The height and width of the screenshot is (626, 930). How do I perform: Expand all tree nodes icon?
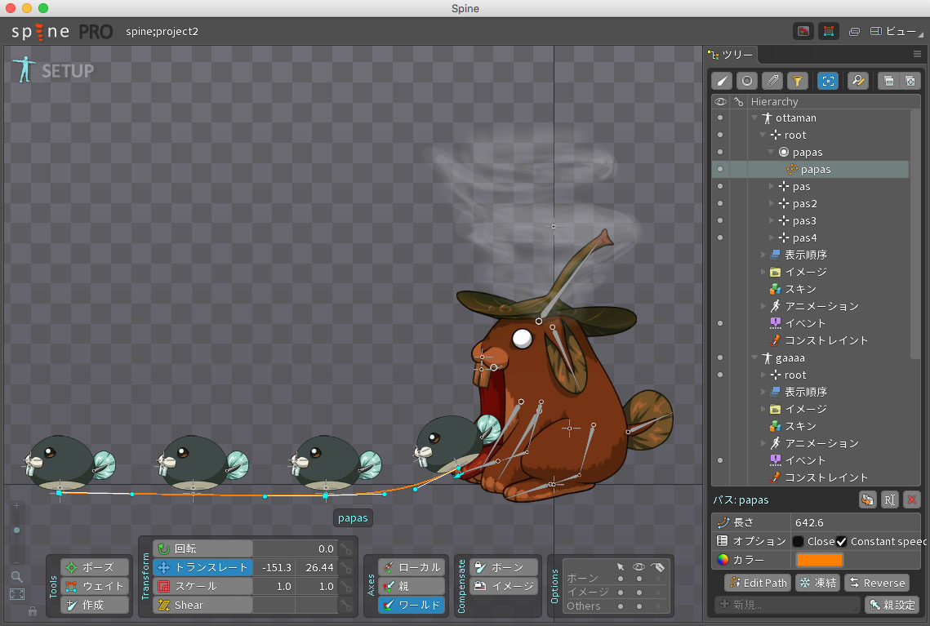(910, 81)
